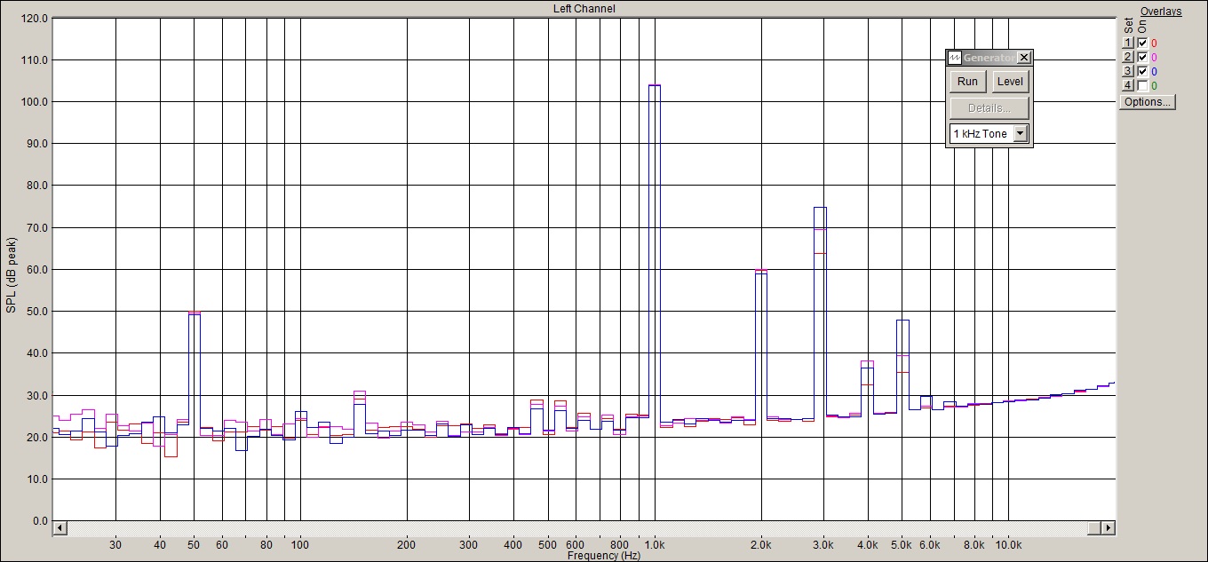1208x562 pixels.
Task: Set overlay 3 from the current trace
Action: 1128,71
